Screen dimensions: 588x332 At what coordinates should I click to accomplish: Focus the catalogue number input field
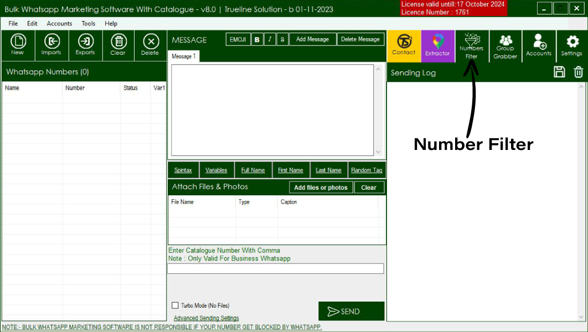(276, 268)
